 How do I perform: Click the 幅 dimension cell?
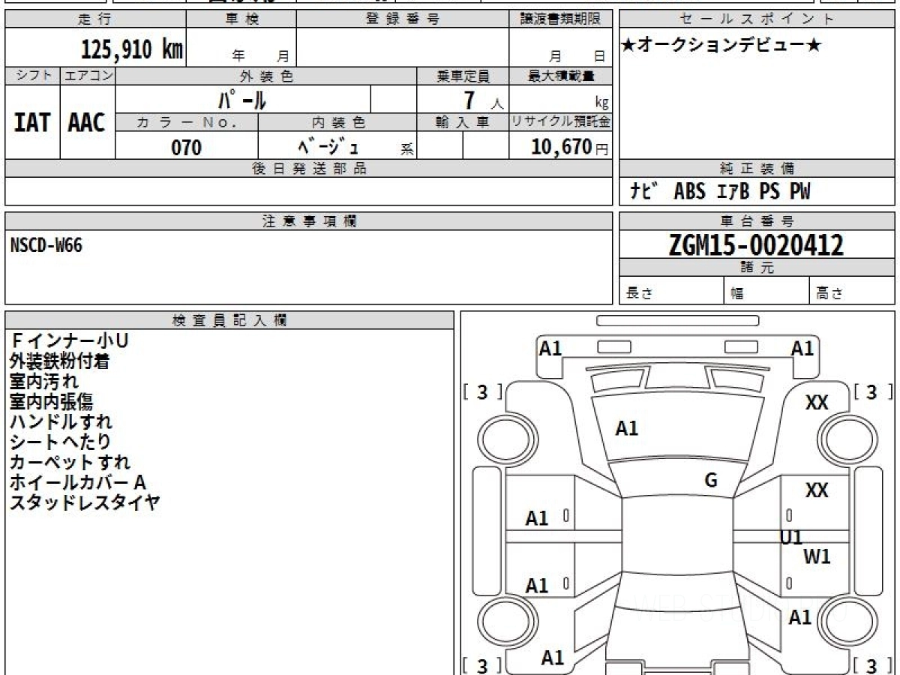pyautogui.click(x=766, y=291)
